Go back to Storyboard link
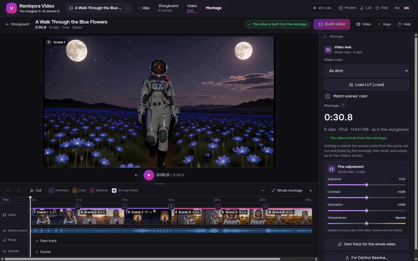 point(18,24)
